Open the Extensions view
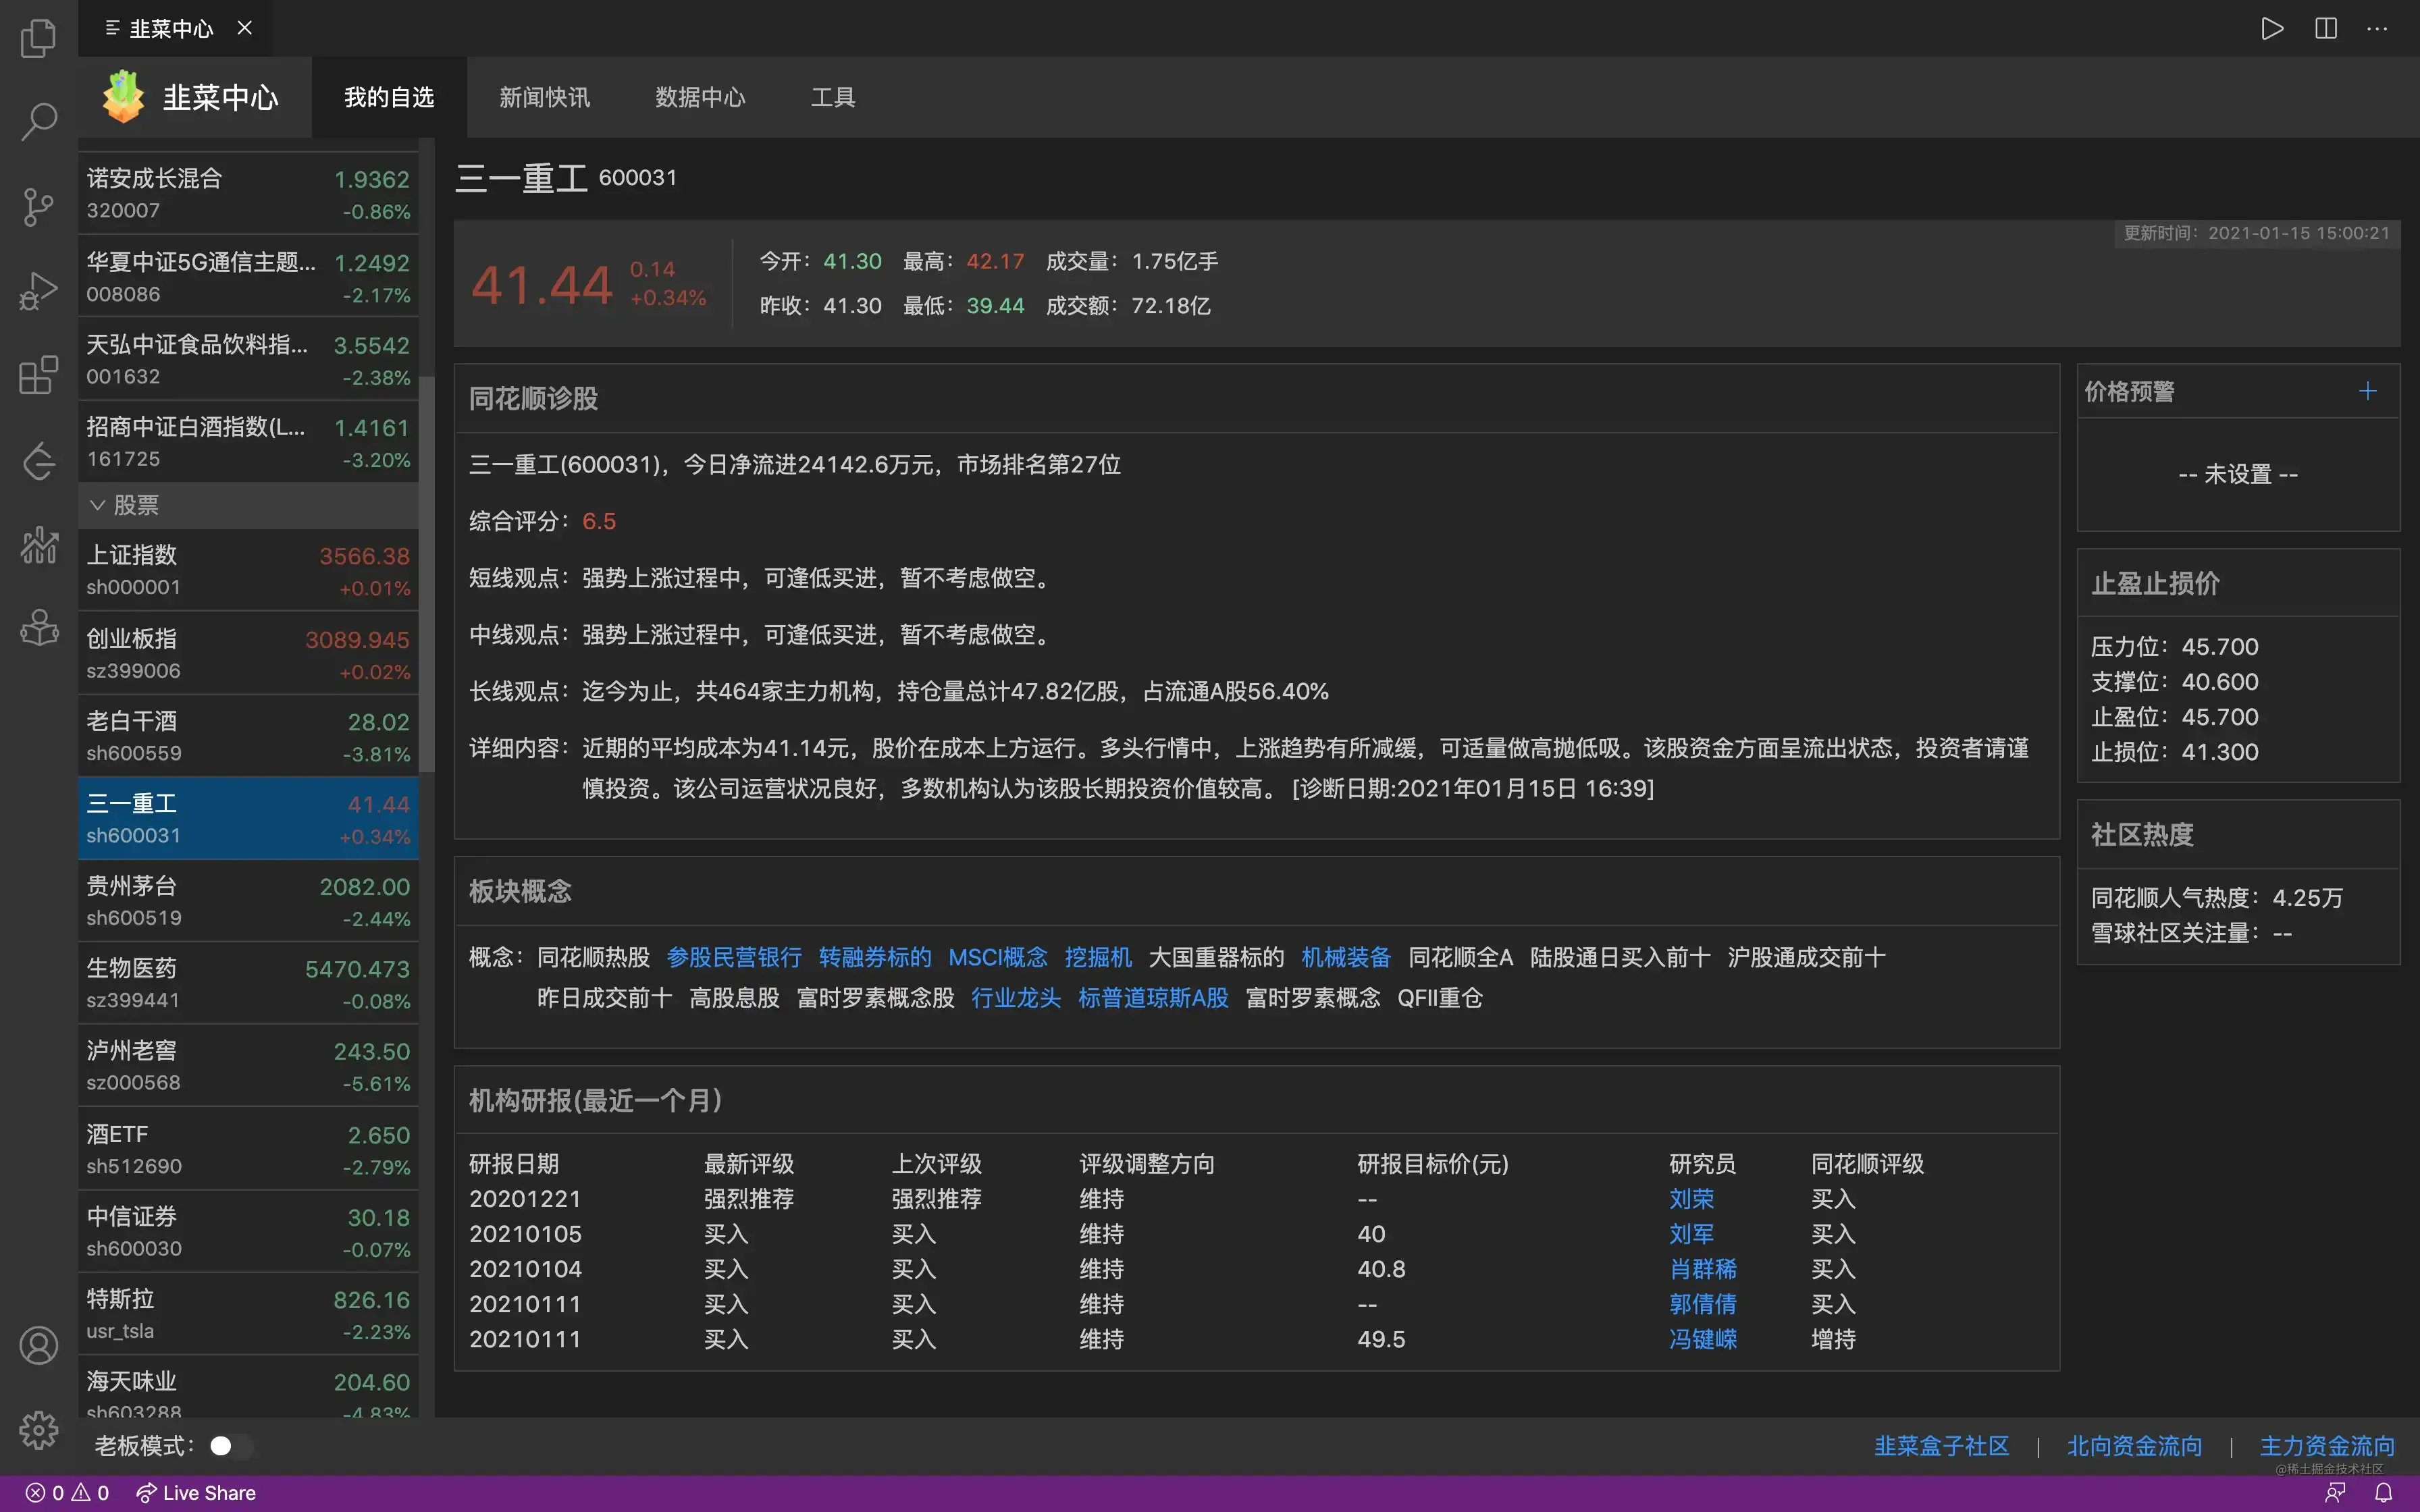 point(38,376)
